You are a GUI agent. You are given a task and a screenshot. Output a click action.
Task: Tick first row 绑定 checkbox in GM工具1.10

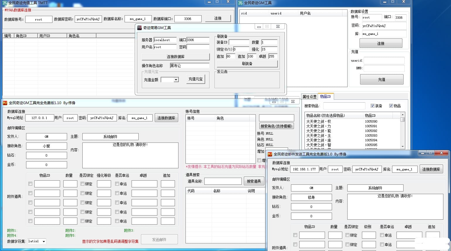(x=82, y=184)
